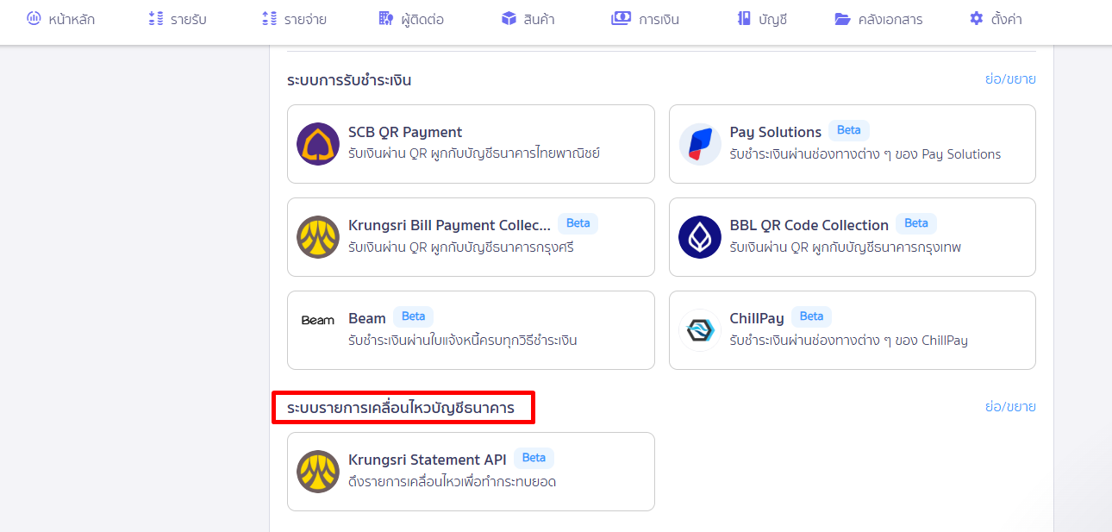
Task: Open the ผู้ติดต่อ menu
Action: pos(412,19)
